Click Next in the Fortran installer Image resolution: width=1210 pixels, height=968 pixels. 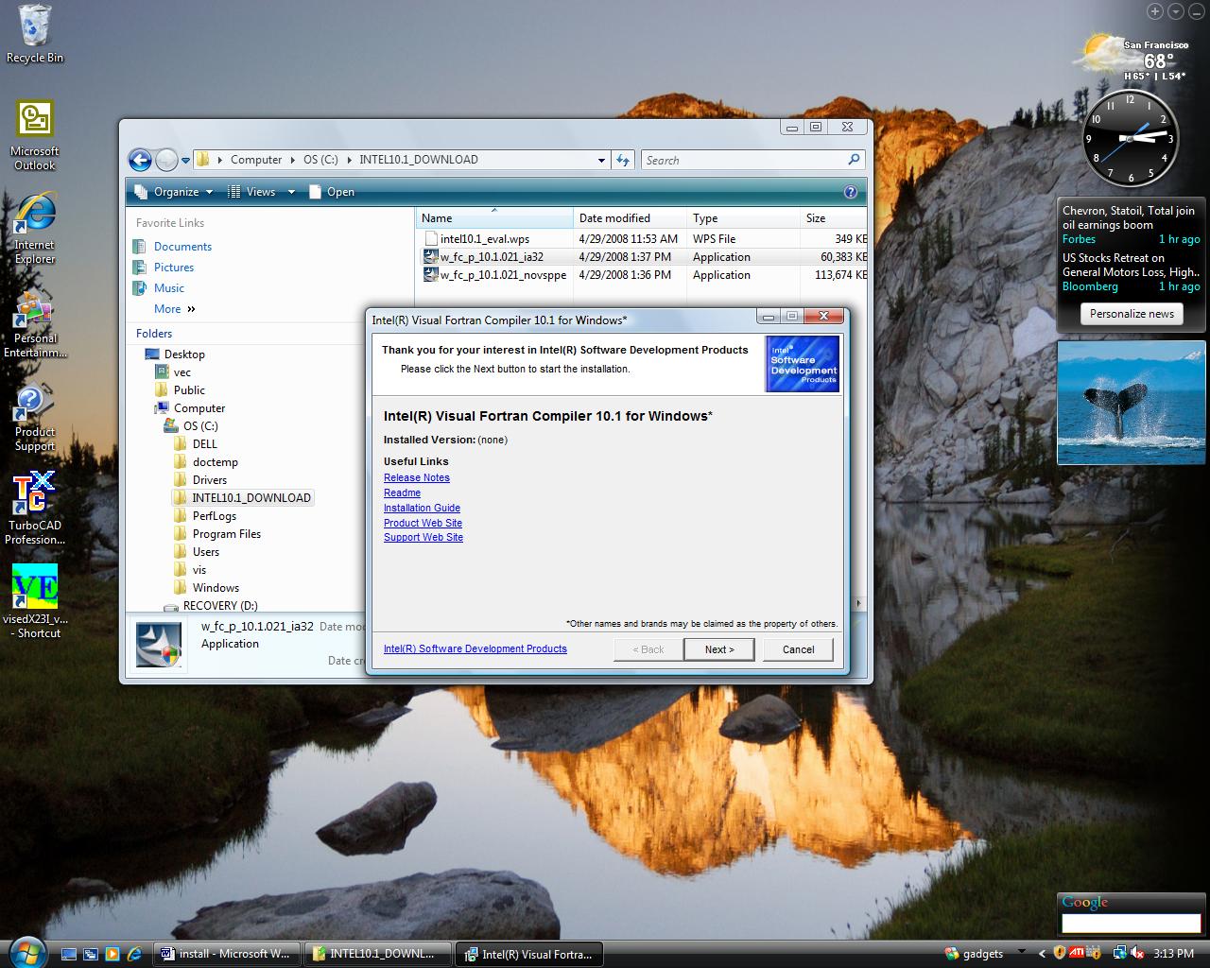coord(718,649)
